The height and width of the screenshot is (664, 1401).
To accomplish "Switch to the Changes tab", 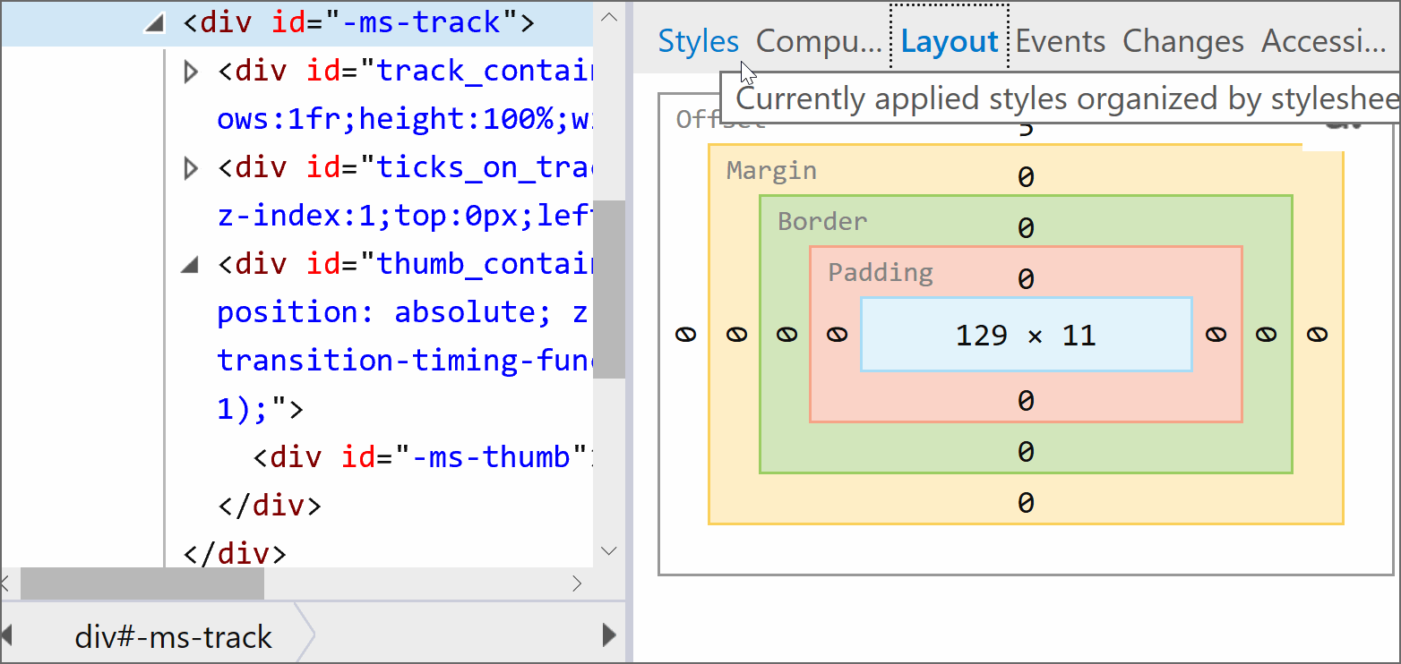I will 1182,42.
